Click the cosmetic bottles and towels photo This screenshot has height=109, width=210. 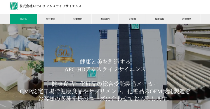pos(22,81)
